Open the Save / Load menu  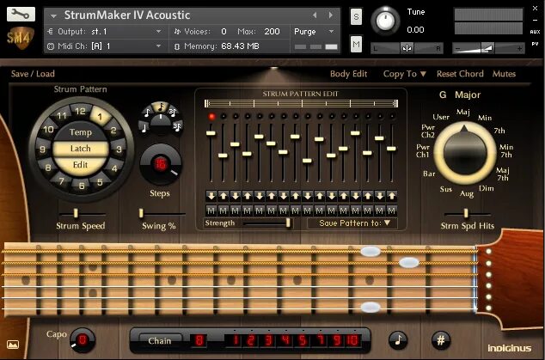tap(33, 74)
